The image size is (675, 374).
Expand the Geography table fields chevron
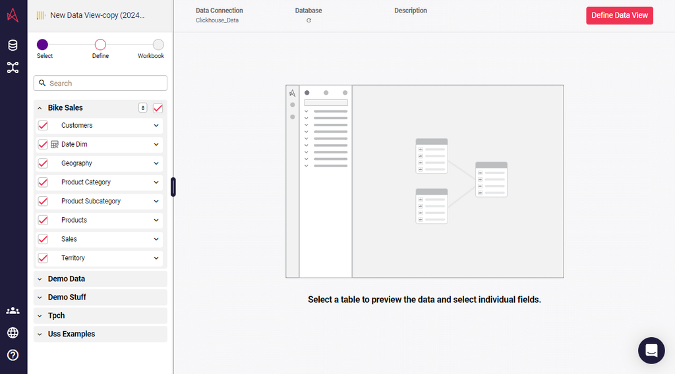[156, 163]
